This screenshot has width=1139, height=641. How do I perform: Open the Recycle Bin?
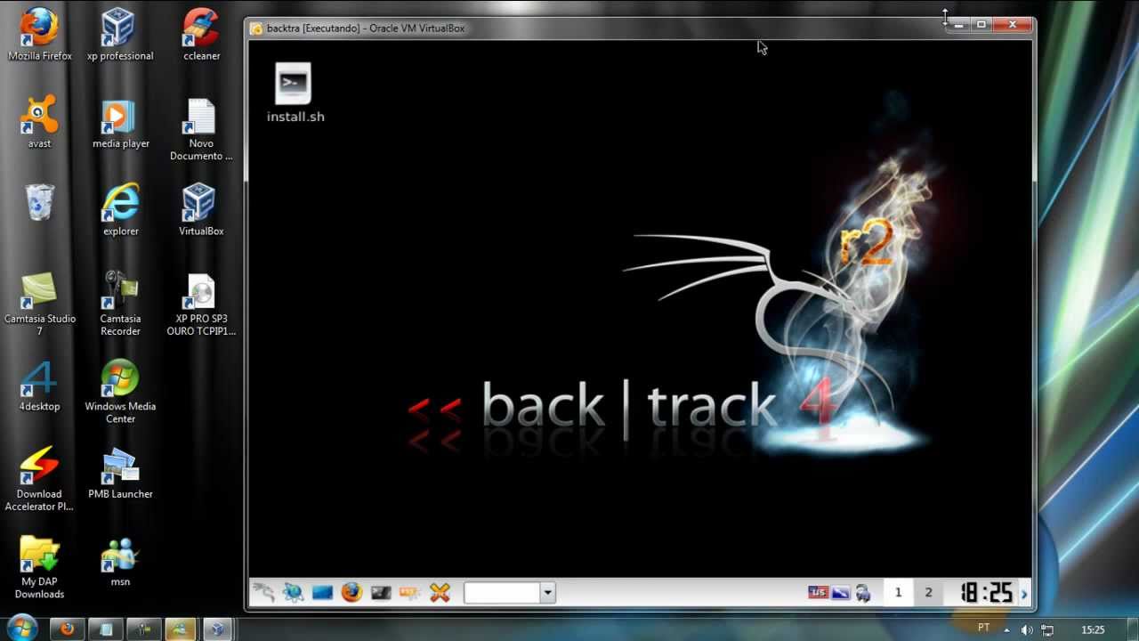[40, 203]
